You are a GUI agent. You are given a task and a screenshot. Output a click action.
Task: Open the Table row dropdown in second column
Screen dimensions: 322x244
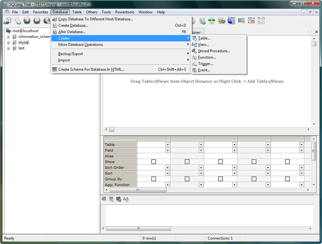201,145
